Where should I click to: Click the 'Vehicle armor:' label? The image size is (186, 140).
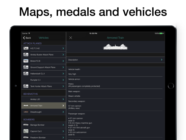(x=74, y=79)
